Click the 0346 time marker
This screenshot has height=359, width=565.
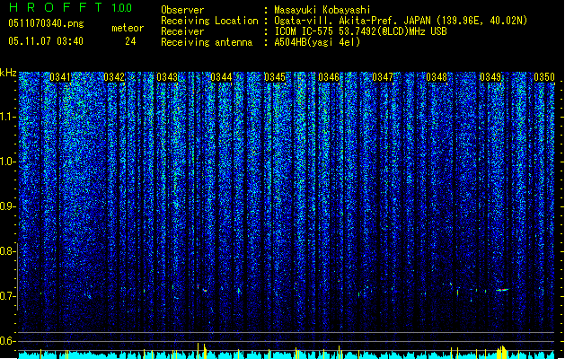pyautogui.click(x=329, y=77)
